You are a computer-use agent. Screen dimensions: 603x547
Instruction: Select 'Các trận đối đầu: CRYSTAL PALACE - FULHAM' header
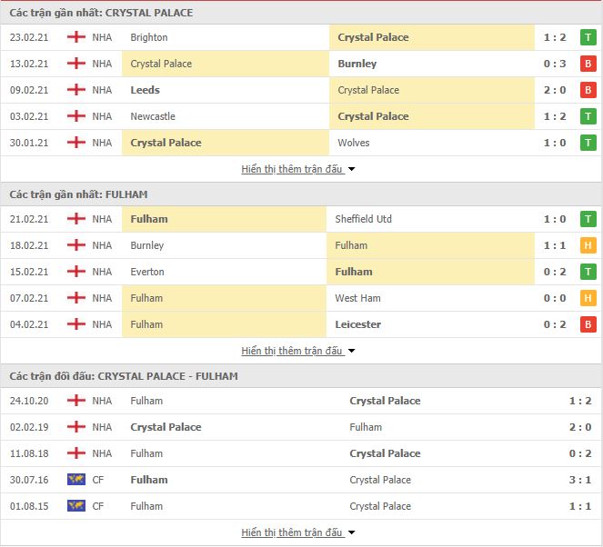(124, 376)
